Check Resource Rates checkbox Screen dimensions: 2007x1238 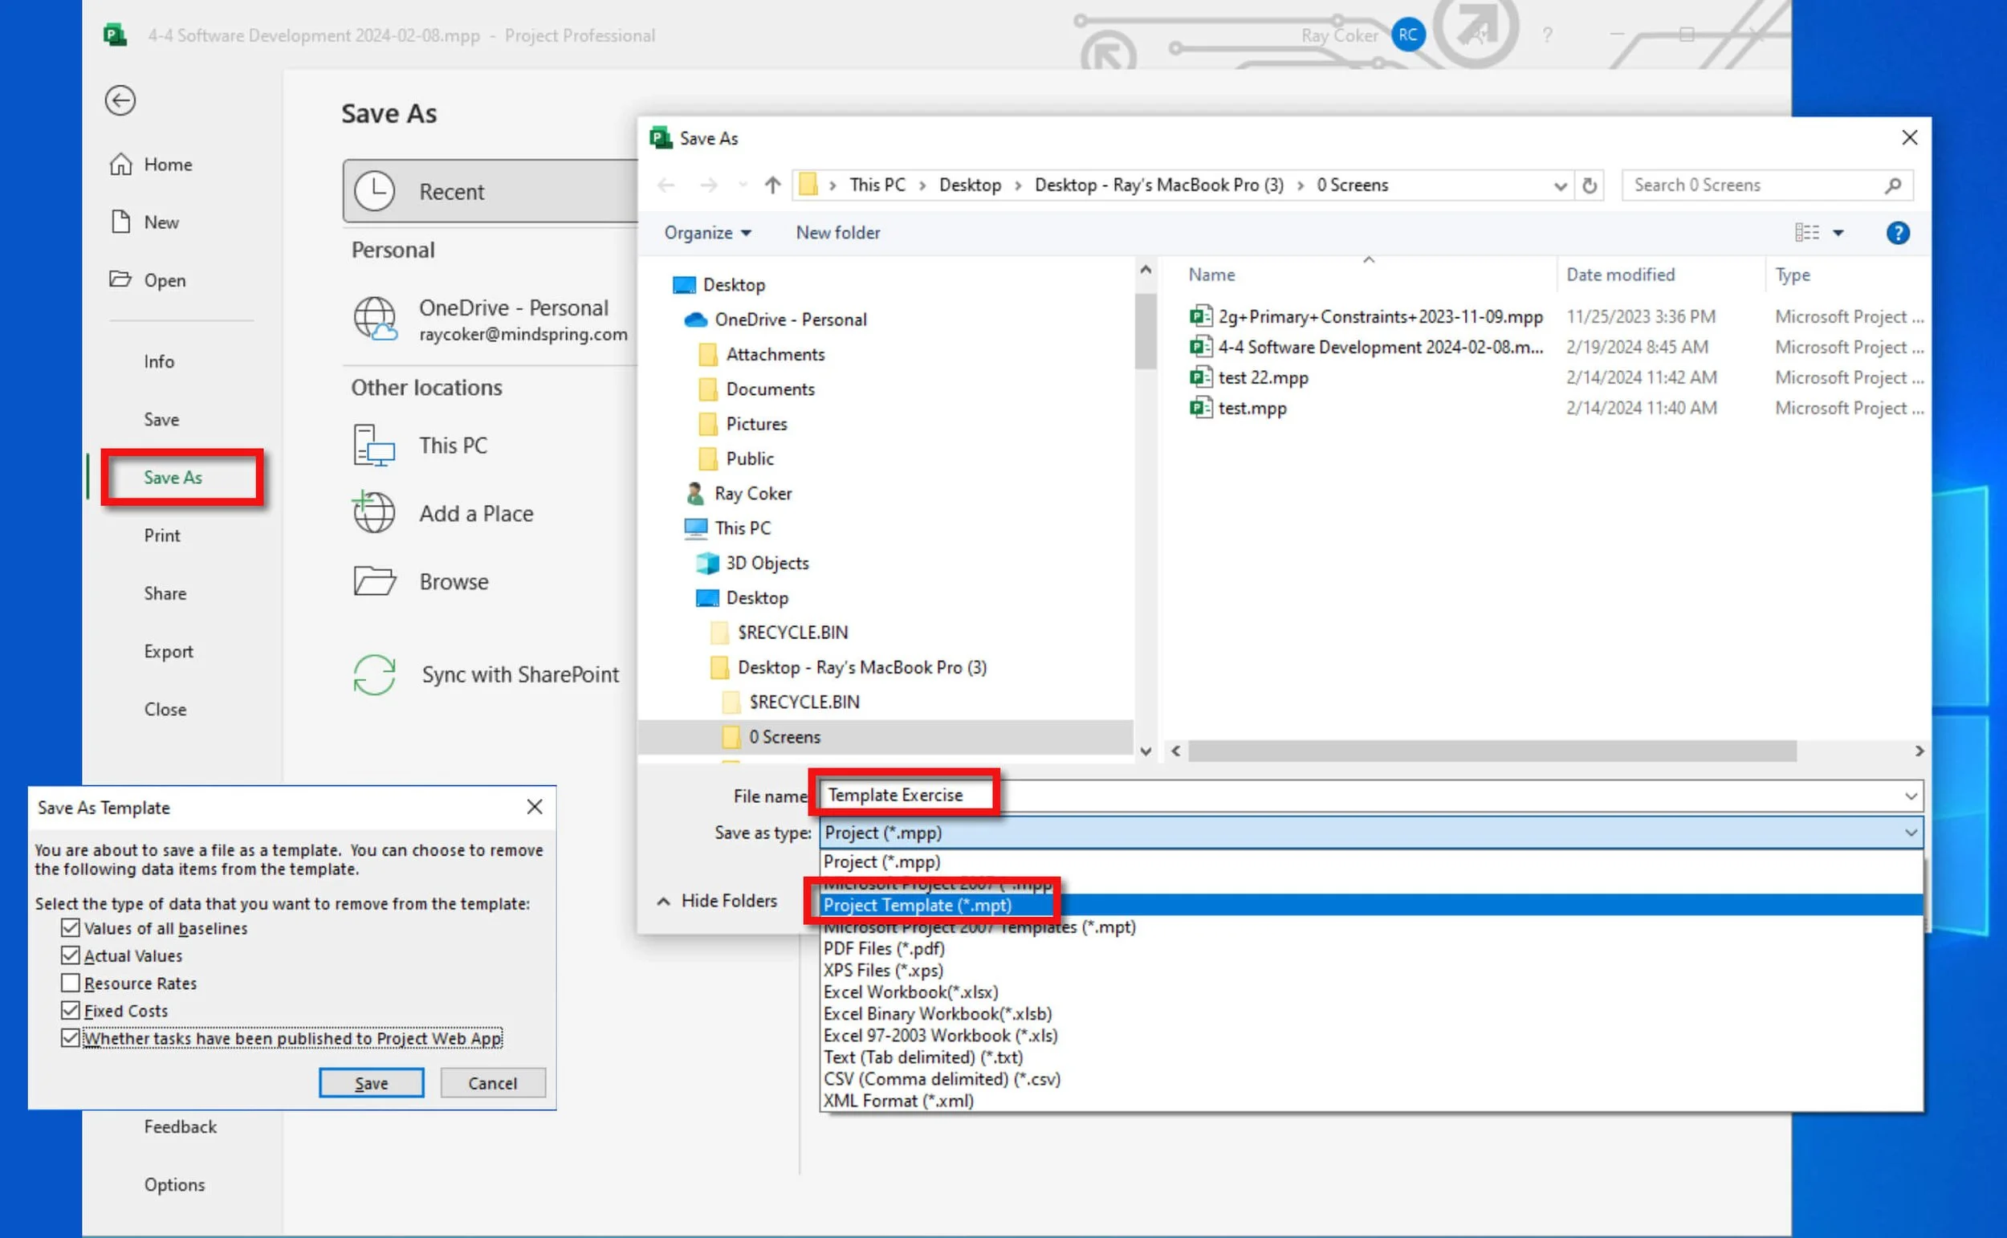coord(71,983)
